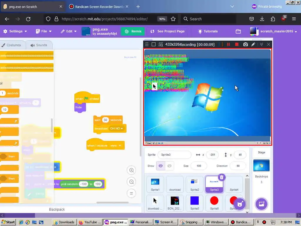Hide the sprite with crossed-eye icon
The image size is (301, 226).
[x=169, y=166]
